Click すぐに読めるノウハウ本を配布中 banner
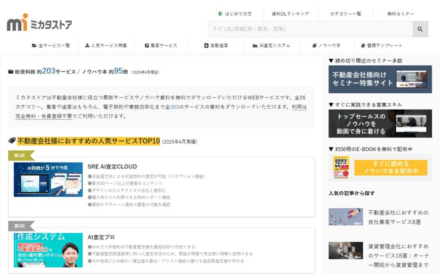 pos(380,167)
